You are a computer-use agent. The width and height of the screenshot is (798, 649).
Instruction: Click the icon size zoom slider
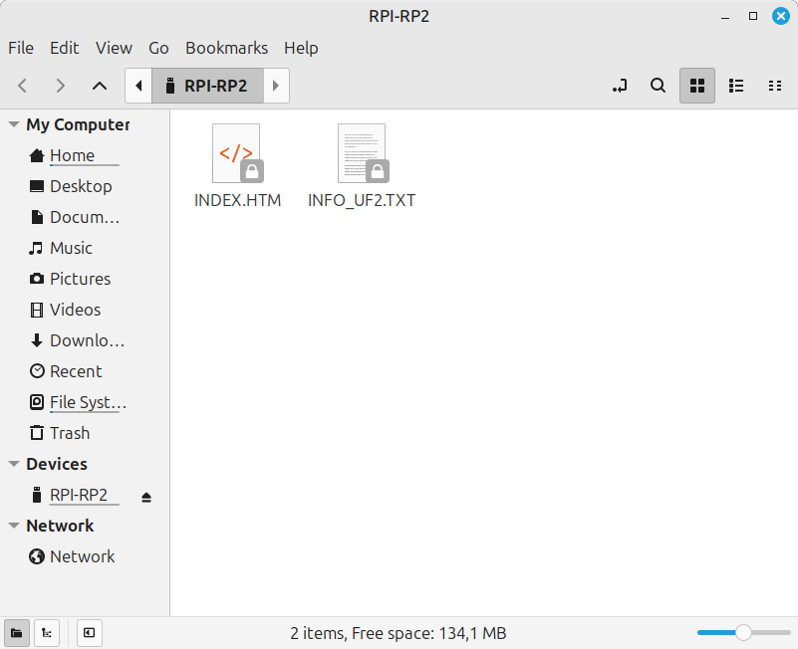[x=741, y=632]
